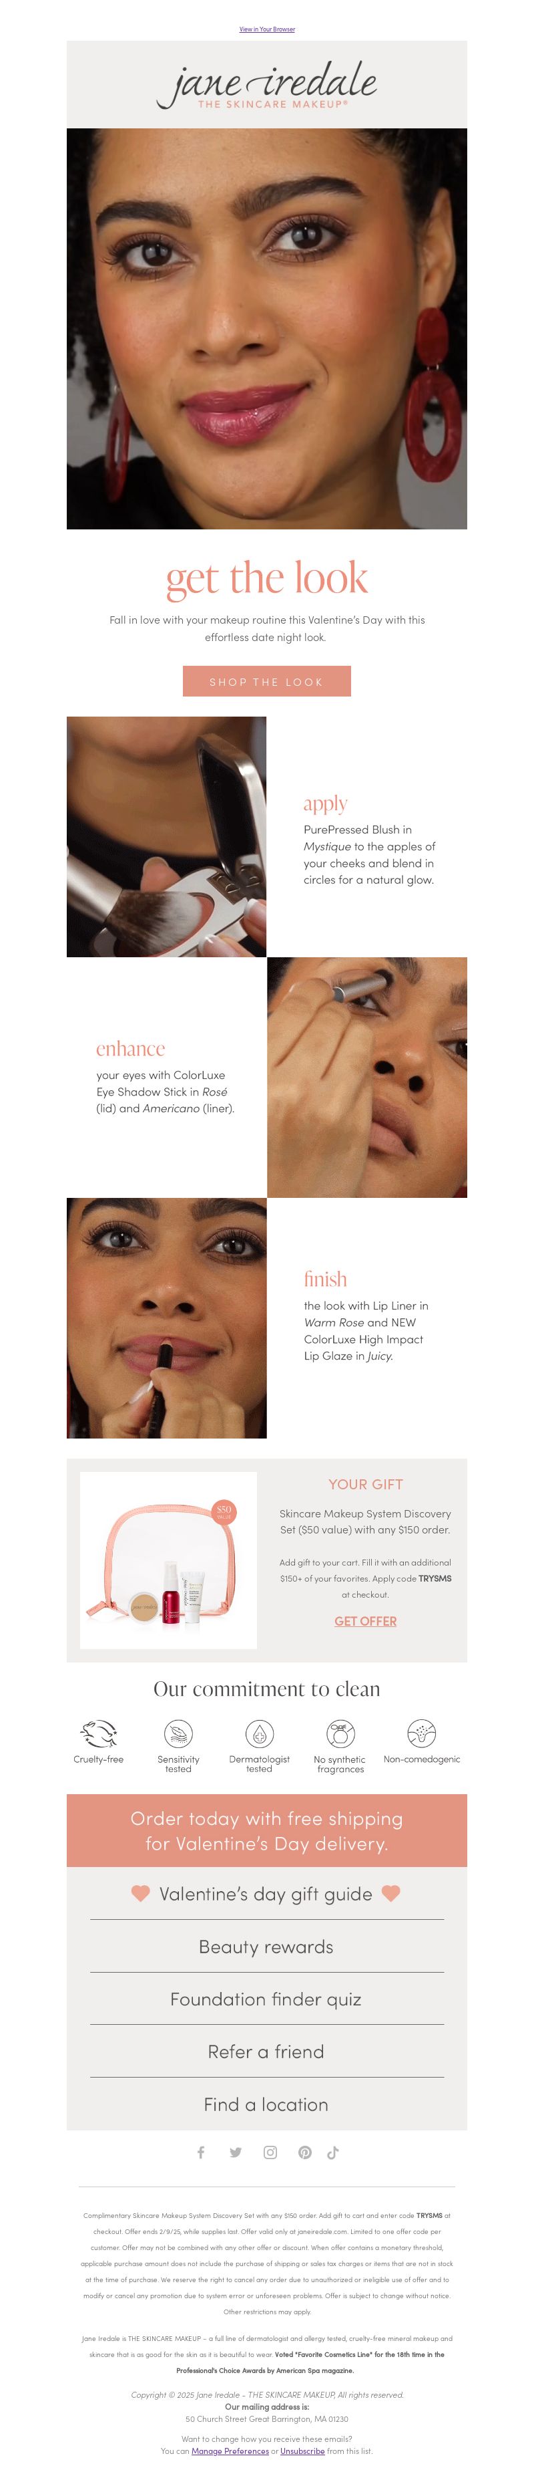The height and width of the screenshot is (2476, 534).
Task: Follow the Get Offer link
Action: point(365,1620)
